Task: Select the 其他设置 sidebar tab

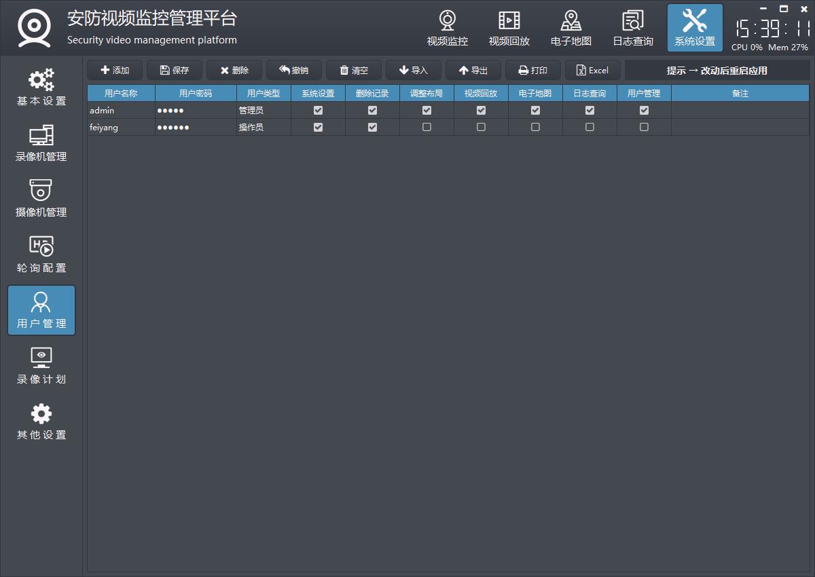Action: point(41,422)
